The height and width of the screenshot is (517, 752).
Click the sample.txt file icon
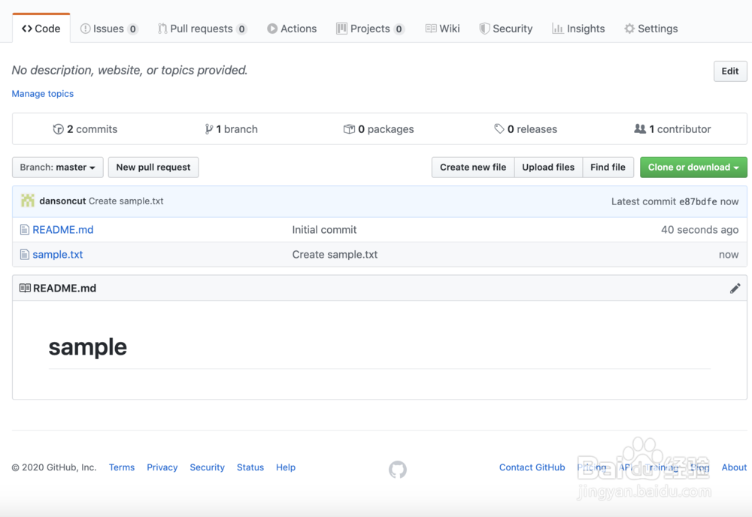pos(25,255)
